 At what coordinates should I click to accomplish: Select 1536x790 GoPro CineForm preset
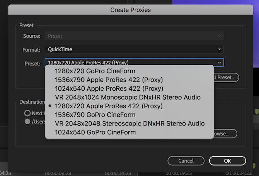tap(95, 115)
